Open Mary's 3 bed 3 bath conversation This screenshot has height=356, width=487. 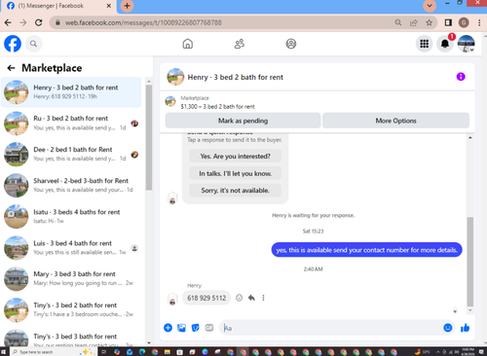(x=71, y=278)
